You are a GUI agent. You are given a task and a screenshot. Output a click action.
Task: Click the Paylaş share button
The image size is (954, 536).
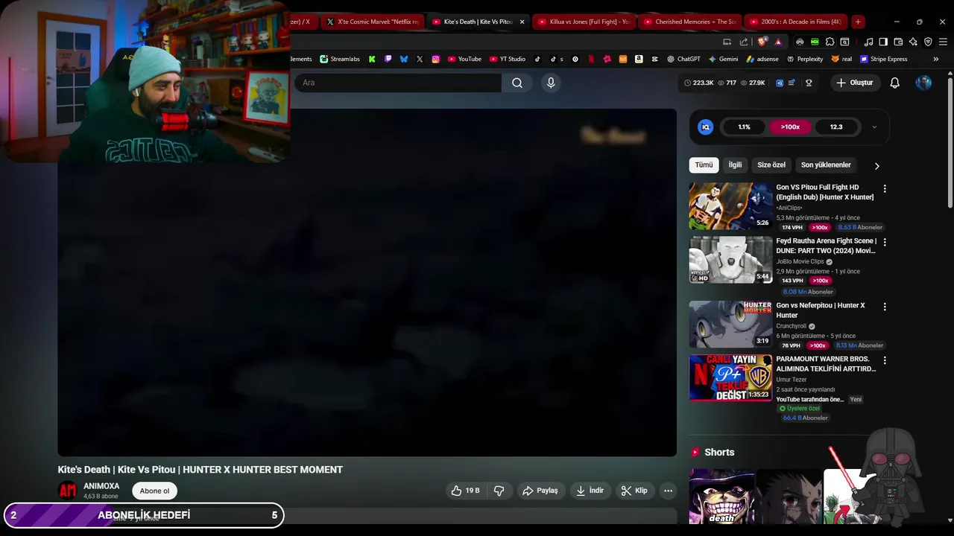point(540,491)
